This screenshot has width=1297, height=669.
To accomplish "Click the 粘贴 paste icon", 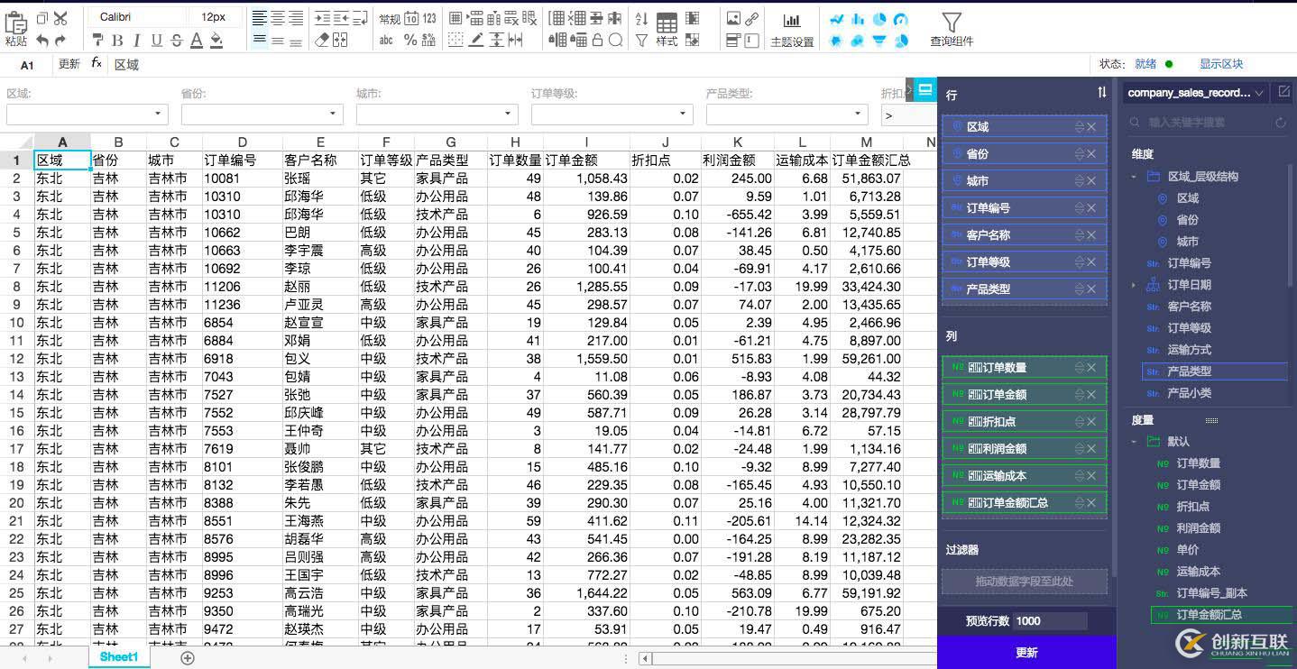I will coord(16,28).
